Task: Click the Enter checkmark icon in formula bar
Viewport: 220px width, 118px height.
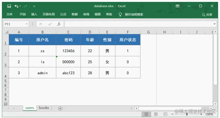Action: 50,24
